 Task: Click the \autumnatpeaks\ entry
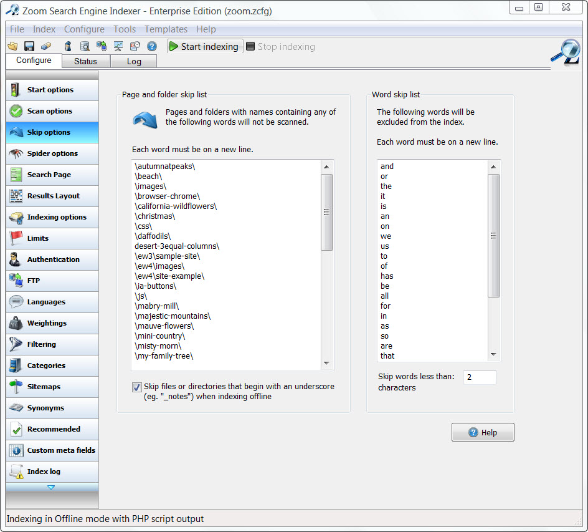[165, 167]
